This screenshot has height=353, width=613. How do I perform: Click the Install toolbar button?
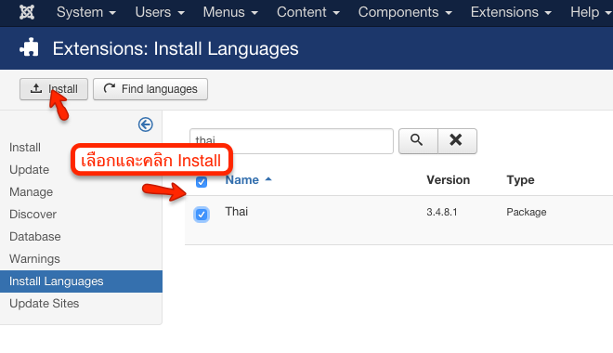pos(54,89)
